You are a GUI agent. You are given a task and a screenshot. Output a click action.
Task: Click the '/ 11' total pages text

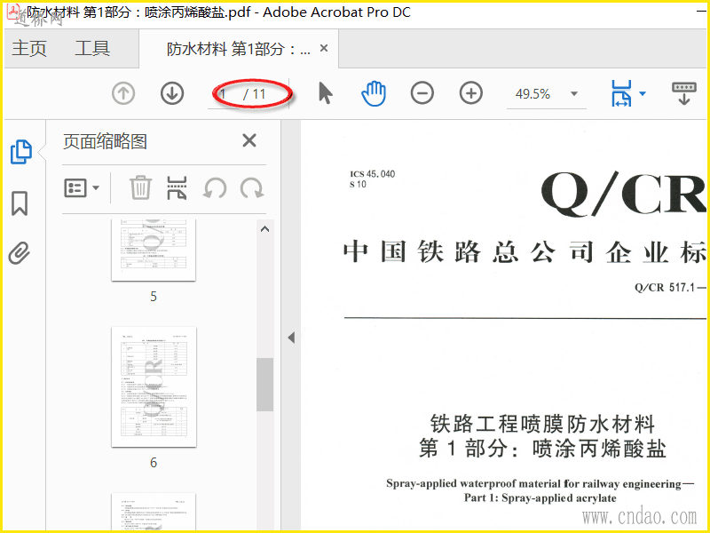pos(255,94)
